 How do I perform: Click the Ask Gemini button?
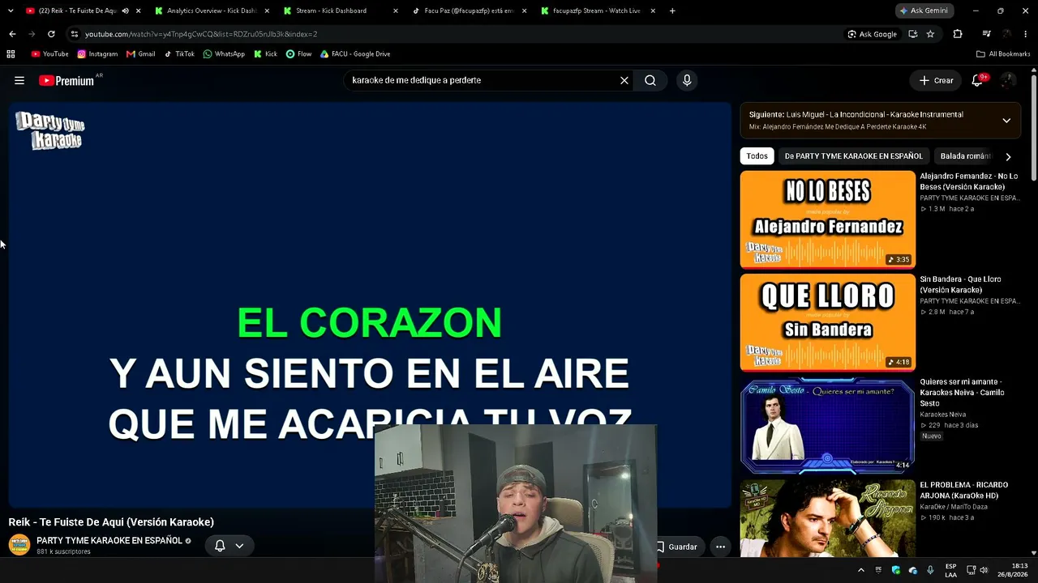click(x=924, y=11)
